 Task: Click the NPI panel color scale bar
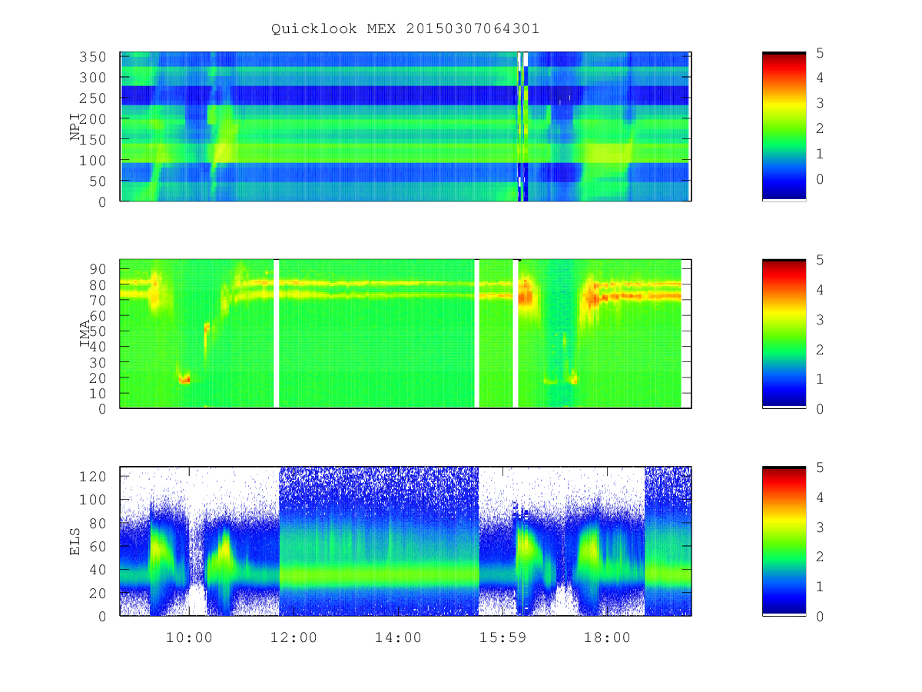pos(784,127)
